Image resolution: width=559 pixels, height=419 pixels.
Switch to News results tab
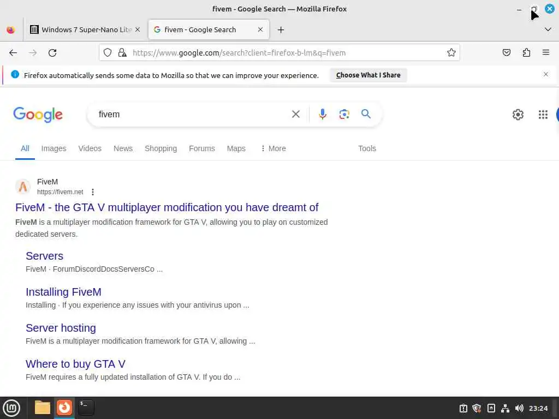pos(123,148)
